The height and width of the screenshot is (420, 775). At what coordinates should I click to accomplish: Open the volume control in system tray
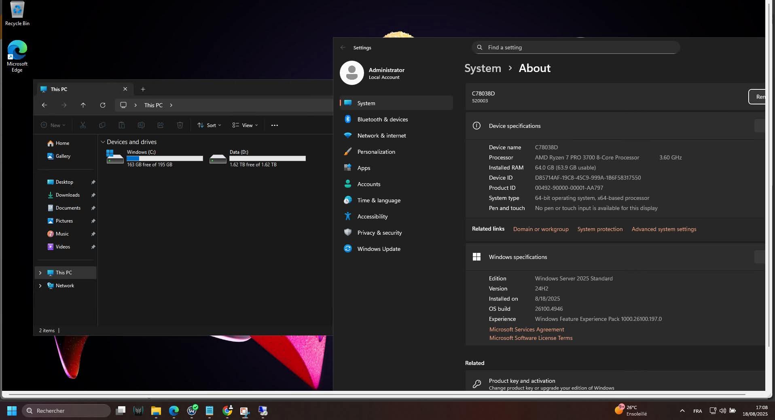point(722,411)
